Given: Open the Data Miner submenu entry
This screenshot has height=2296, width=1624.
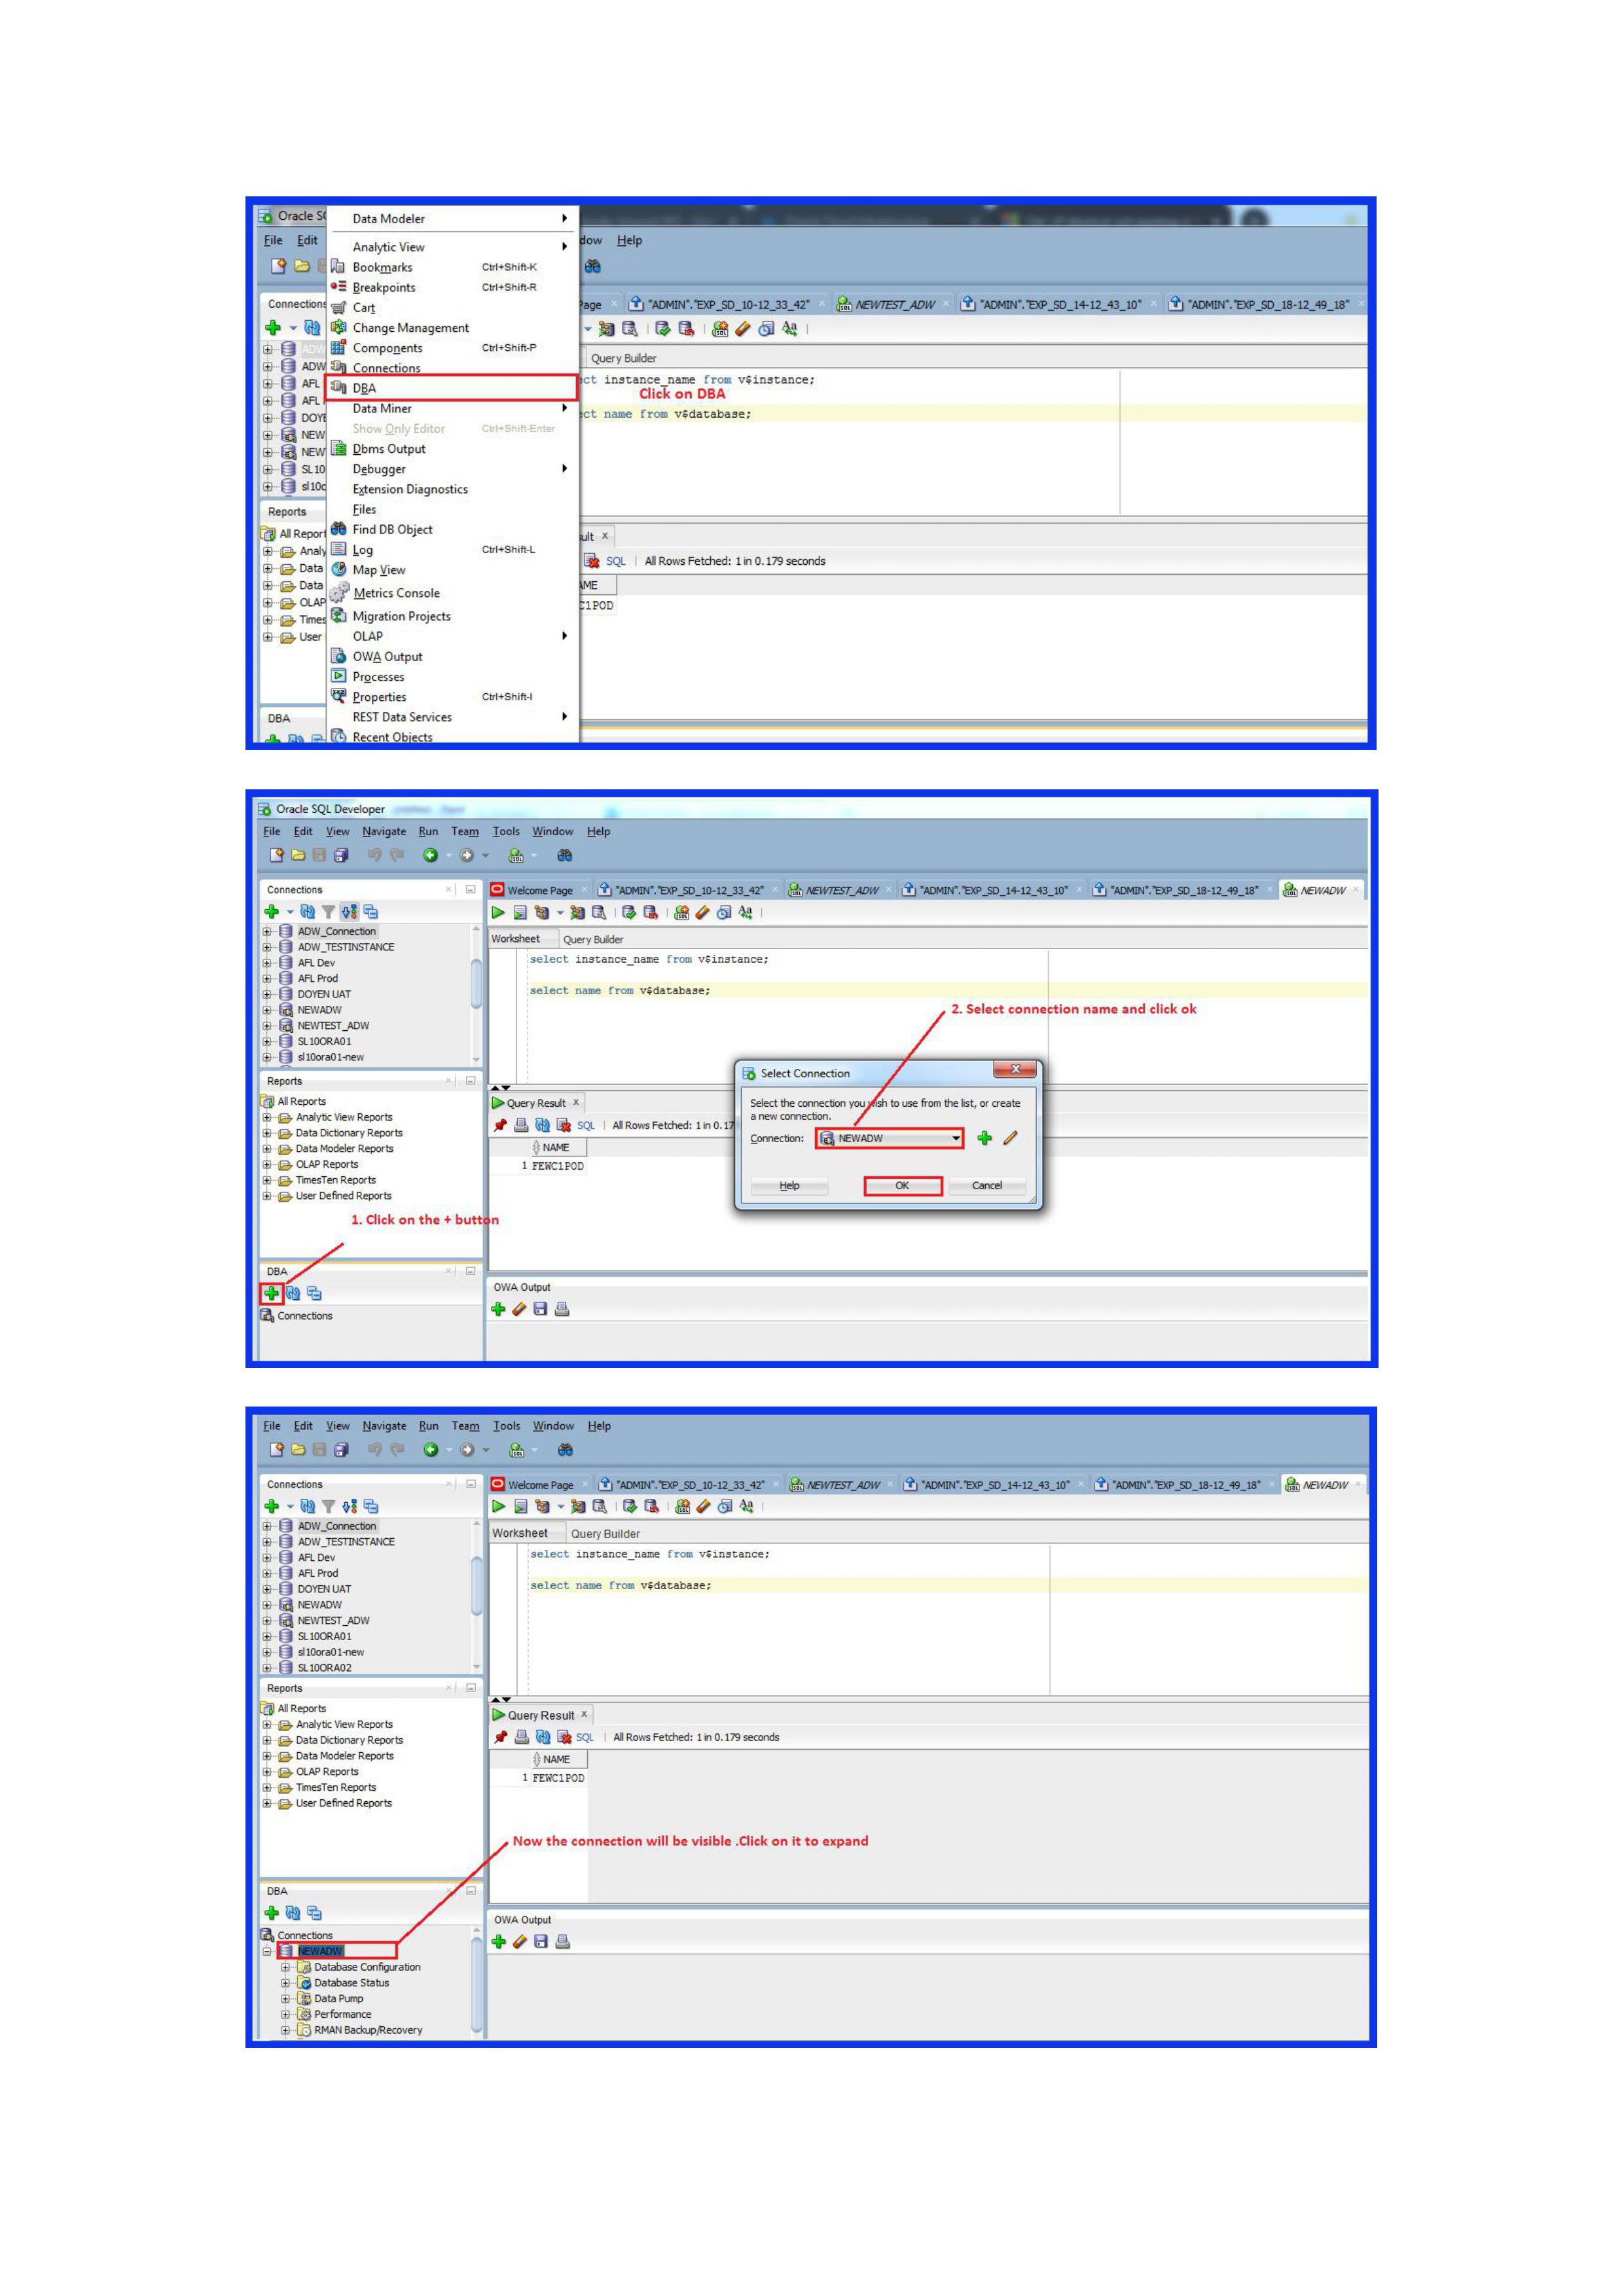Looking at the screenshot, I should (x=452, y=408).
